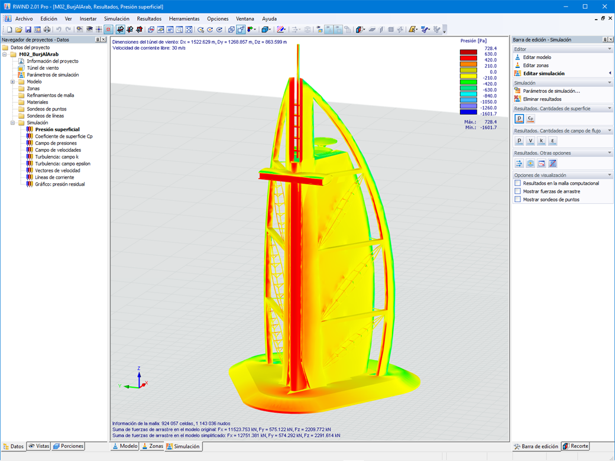Open the Simulación menu
The image size is (615, 461).
pos(116,18)
